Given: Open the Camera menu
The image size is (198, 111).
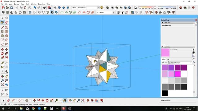Looking at the screenshot, I should click(16, 4).
